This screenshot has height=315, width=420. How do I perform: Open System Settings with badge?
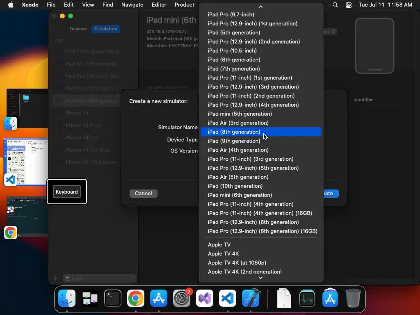(182, 298)
